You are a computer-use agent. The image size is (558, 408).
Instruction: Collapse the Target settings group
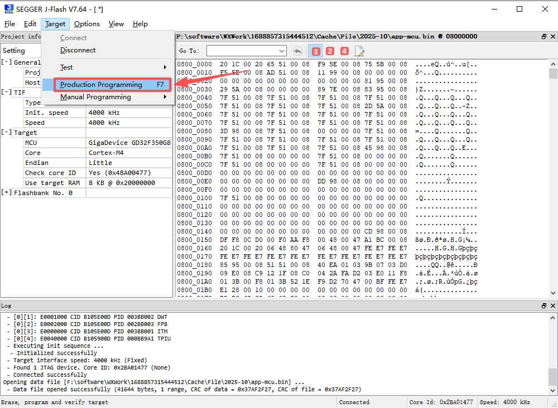tap(6, 133)
